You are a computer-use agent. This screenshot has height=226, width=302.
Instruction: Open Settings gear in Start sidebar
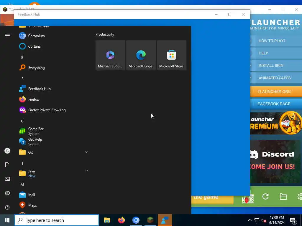7,193
